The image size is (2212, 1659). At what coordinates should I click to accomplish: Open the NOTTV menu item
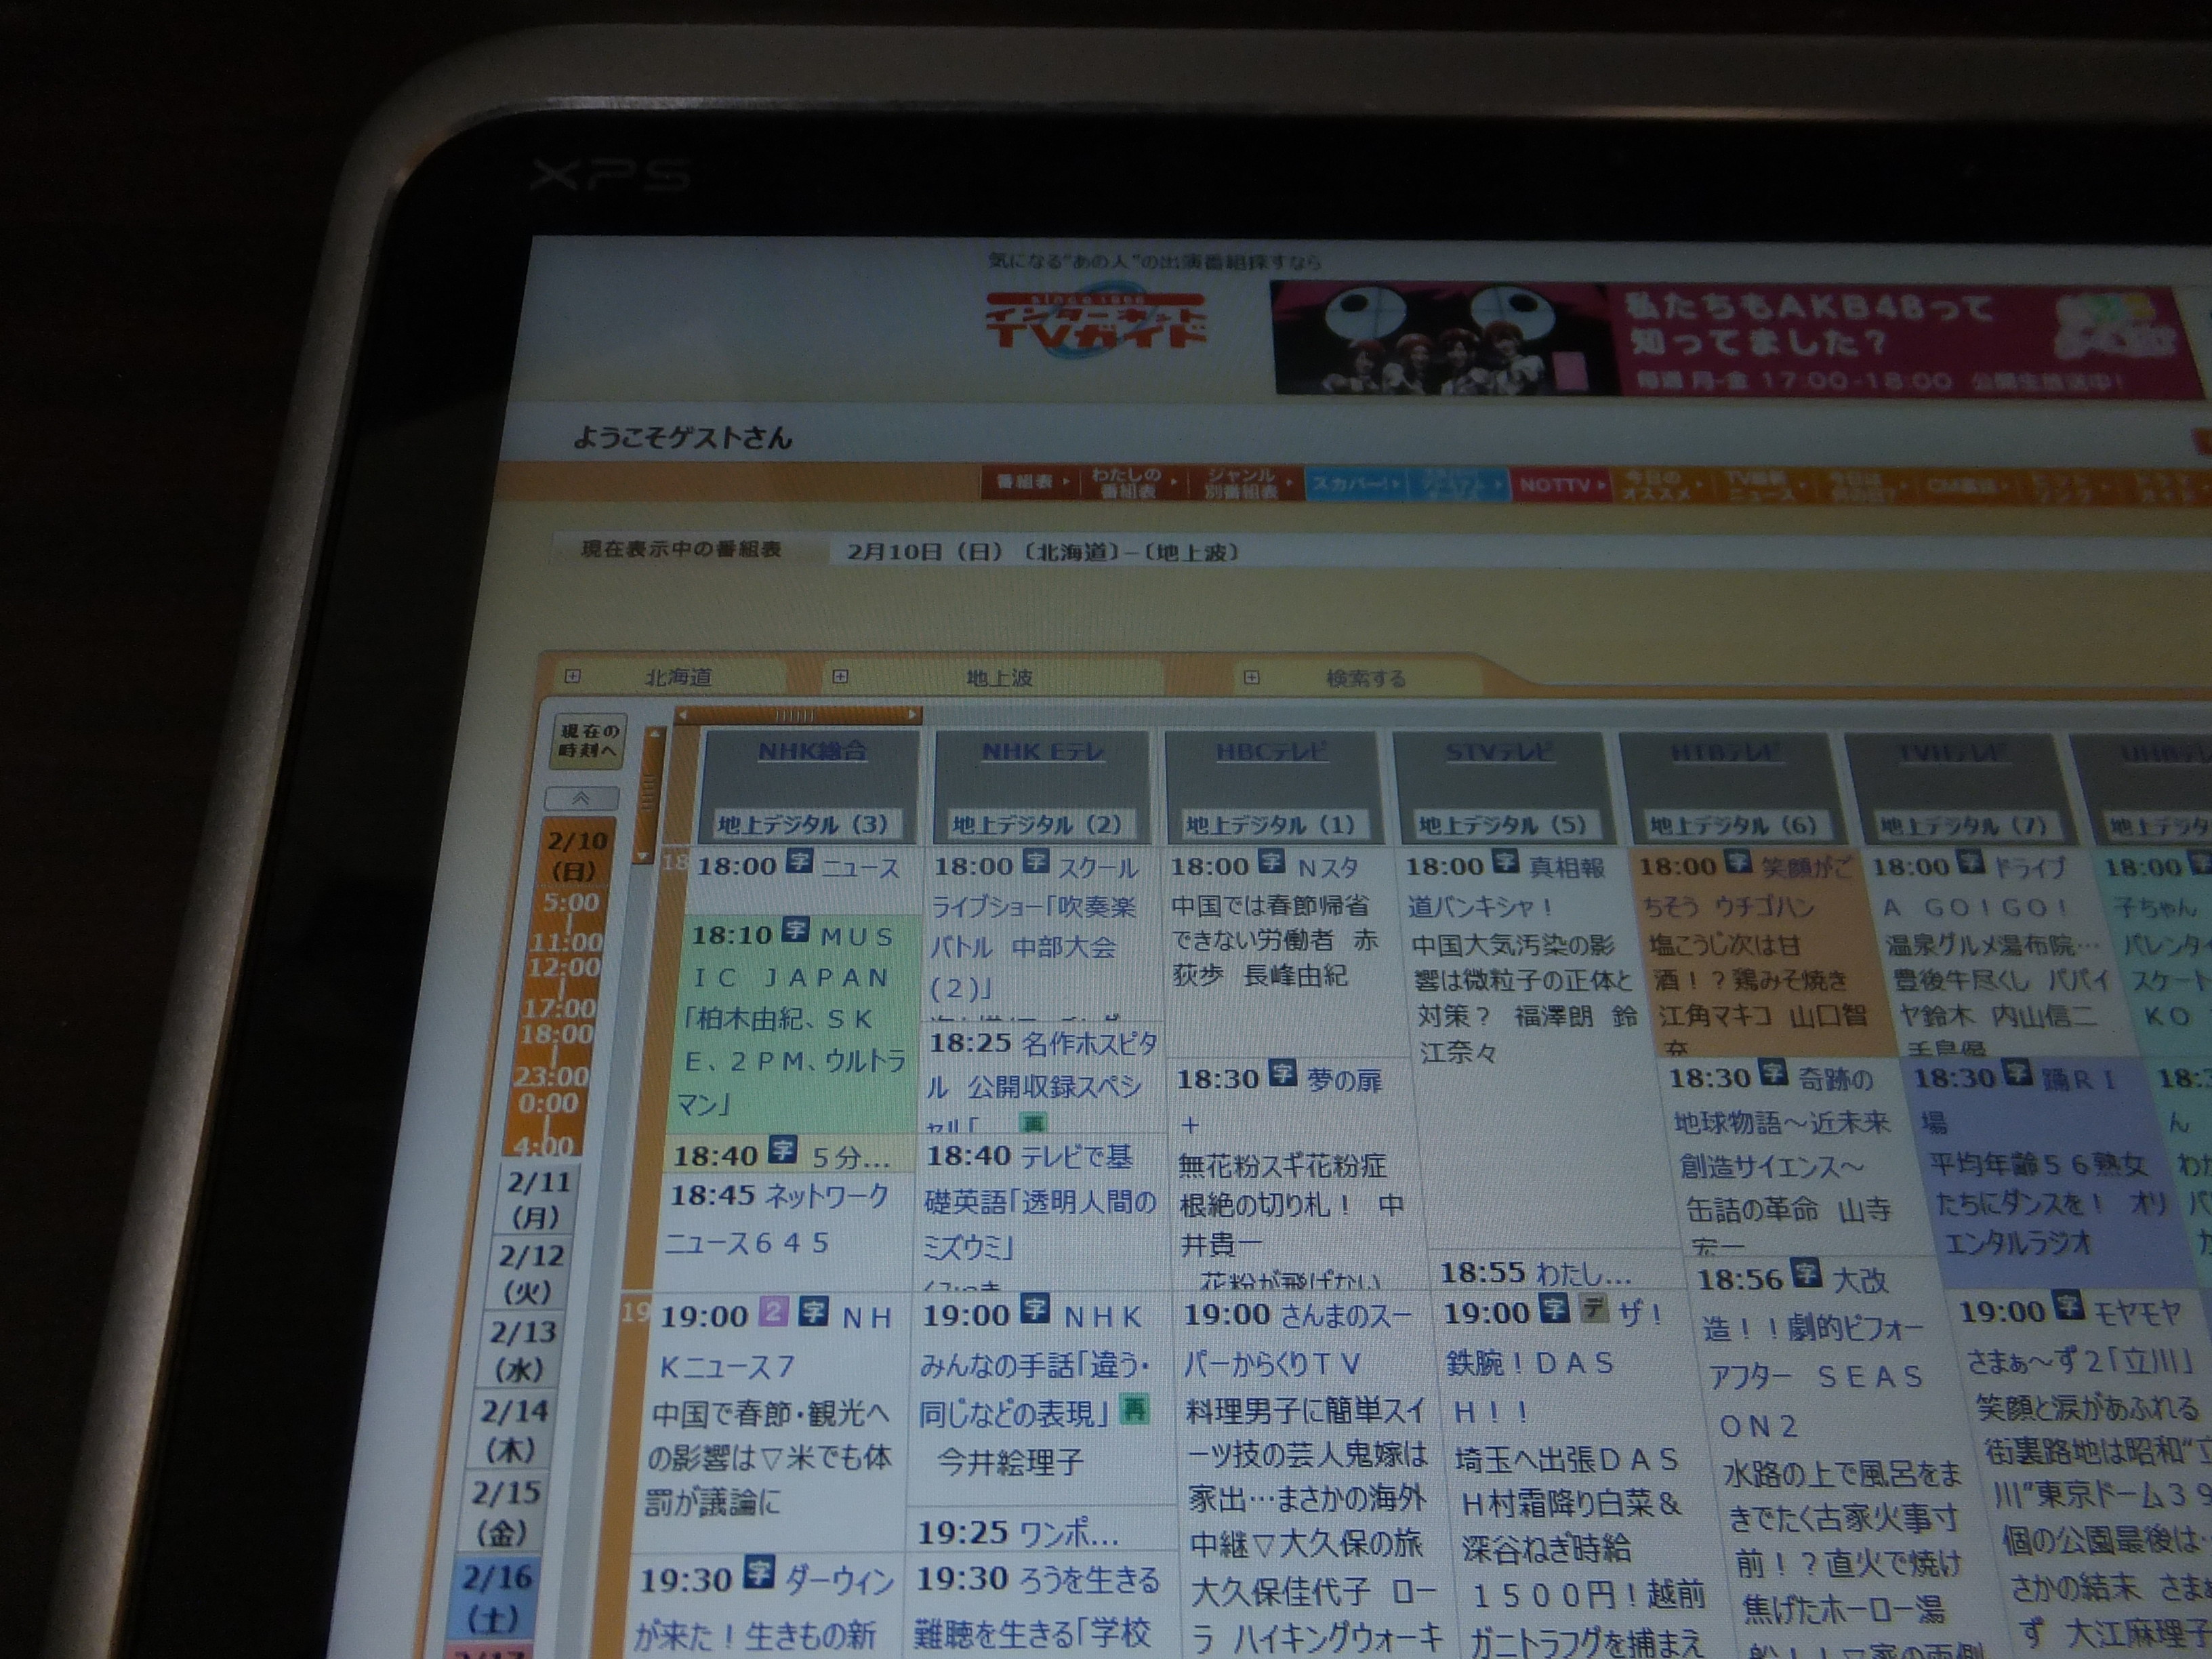(x=1559, y=485)
